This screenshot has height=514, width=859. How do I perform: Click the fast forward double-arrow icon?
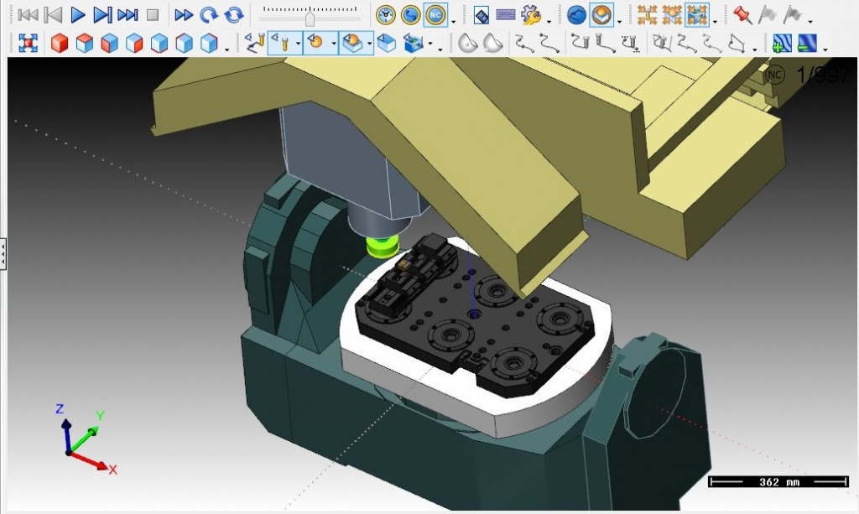click(x=184, y=15)
